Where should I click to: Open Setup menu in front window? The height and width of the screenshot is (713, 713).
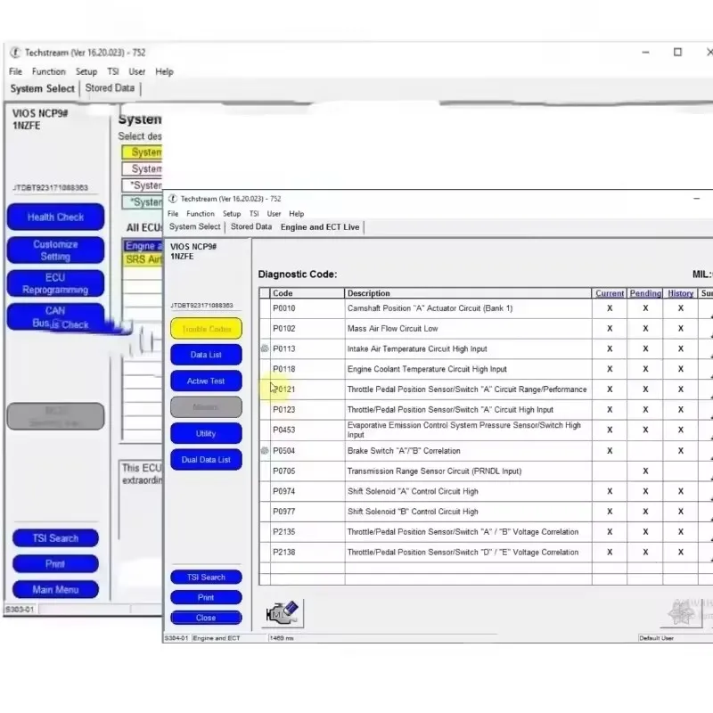tap(232, 214)
